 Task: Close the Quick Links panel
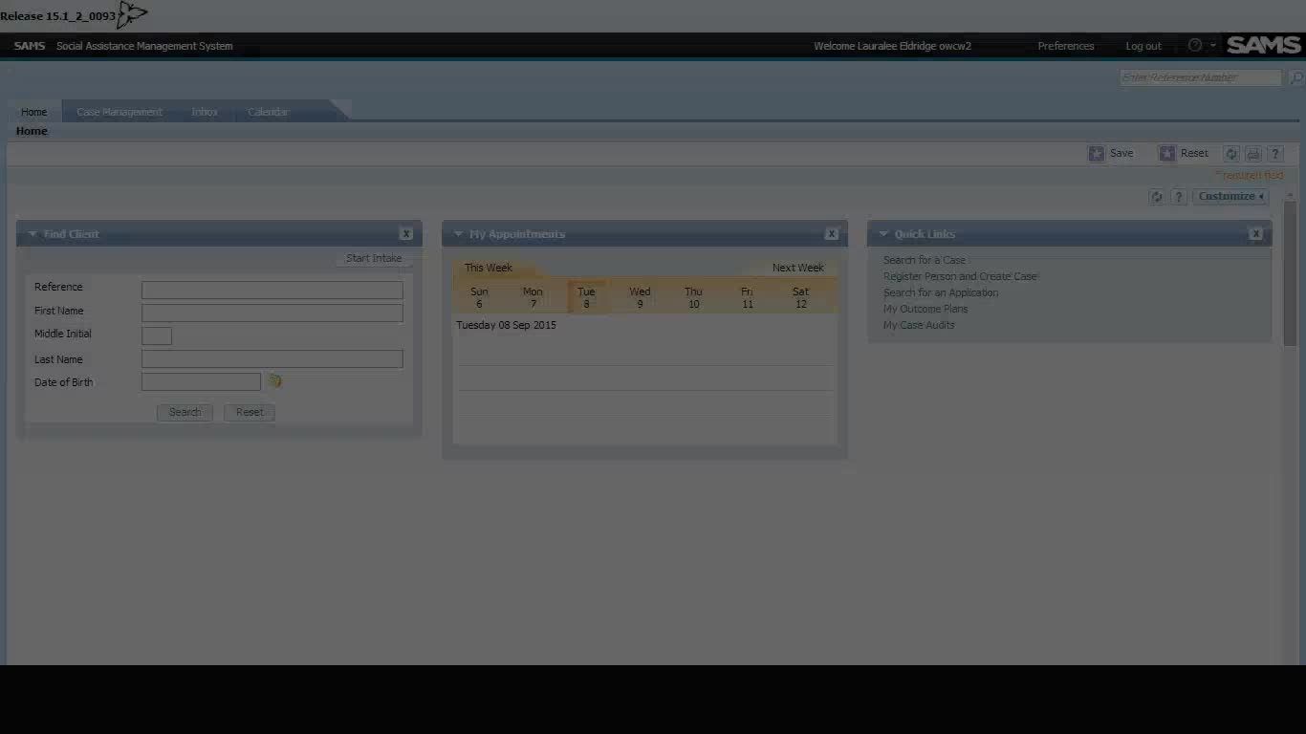point(1255,234)
